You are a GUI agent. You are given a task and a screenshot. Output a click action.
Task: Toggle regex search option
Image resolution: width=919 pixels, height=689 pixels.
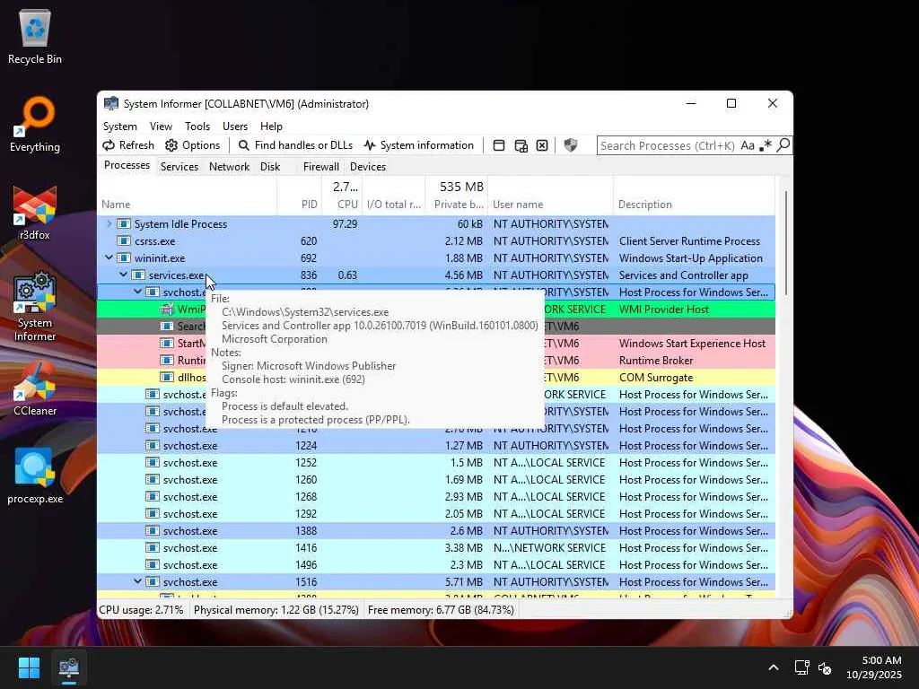766,145
